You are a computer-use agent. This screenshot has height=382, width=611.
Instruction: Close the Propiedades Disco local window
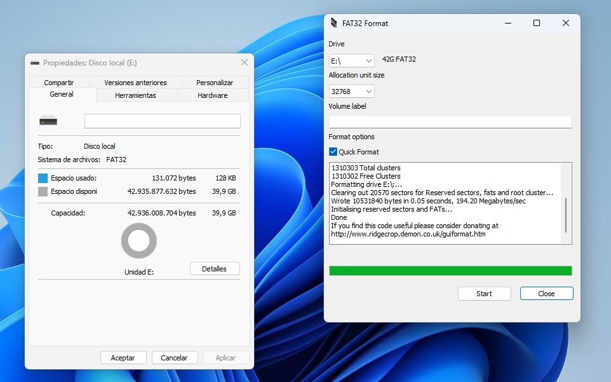point(245,62)
